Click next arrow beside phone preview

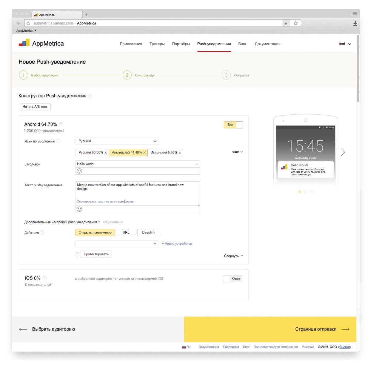coord(343,152)
